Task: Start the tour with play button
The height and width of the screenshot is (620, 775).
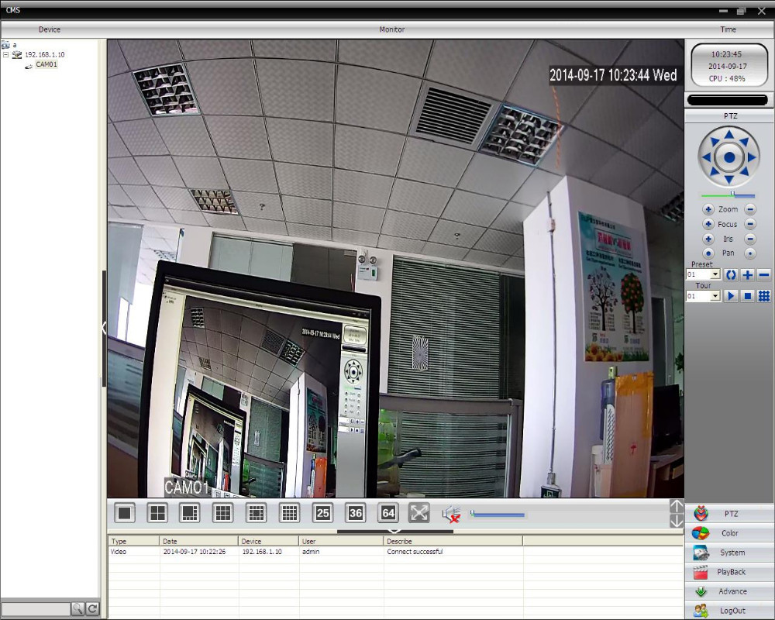Action: click(x=731, y=296)
